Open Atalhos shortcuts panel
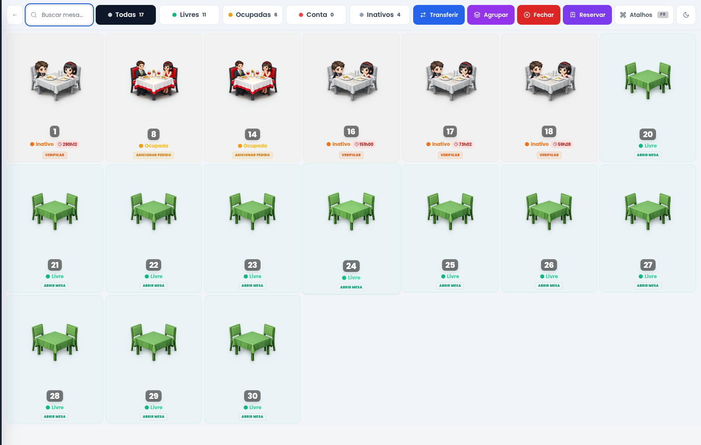Viewport: 701px width, 445px height. (x=644, y=15)
